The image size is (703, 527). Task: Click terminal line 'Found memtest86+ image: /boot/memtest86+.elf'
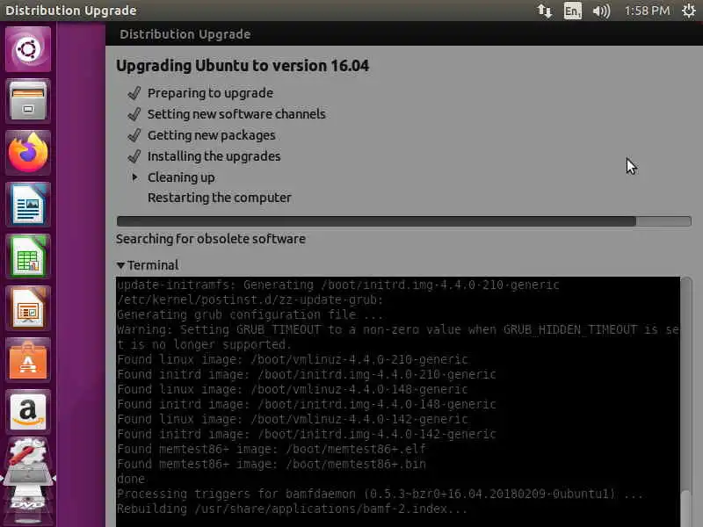click(x=272, y=449)
